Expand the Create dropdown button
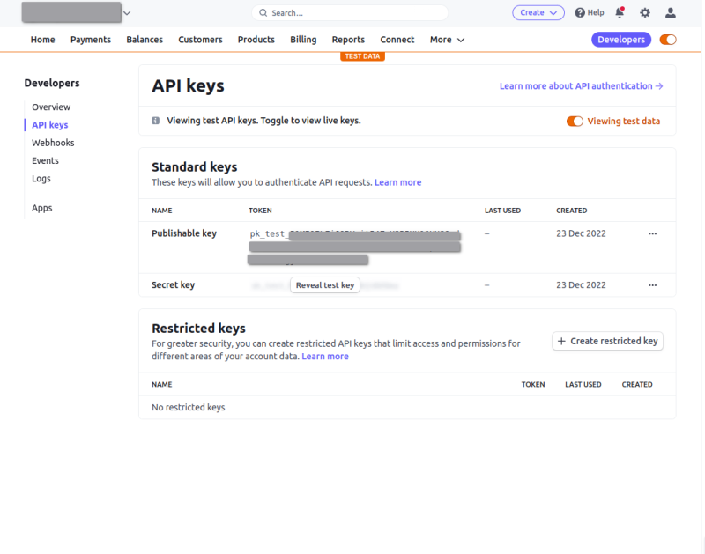The image size is (705, 554). [538, 12]
